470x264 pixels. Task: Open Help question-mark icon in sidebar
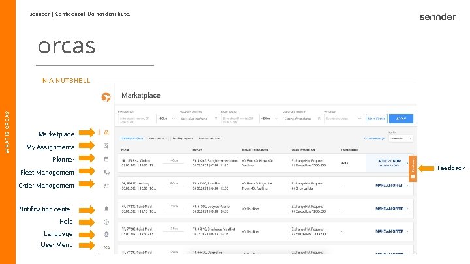(106, 222)
